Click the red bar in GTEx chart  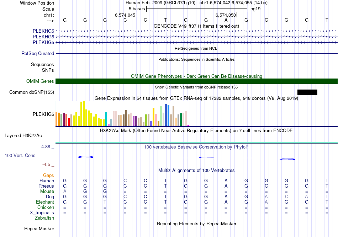tap(69, 122)
